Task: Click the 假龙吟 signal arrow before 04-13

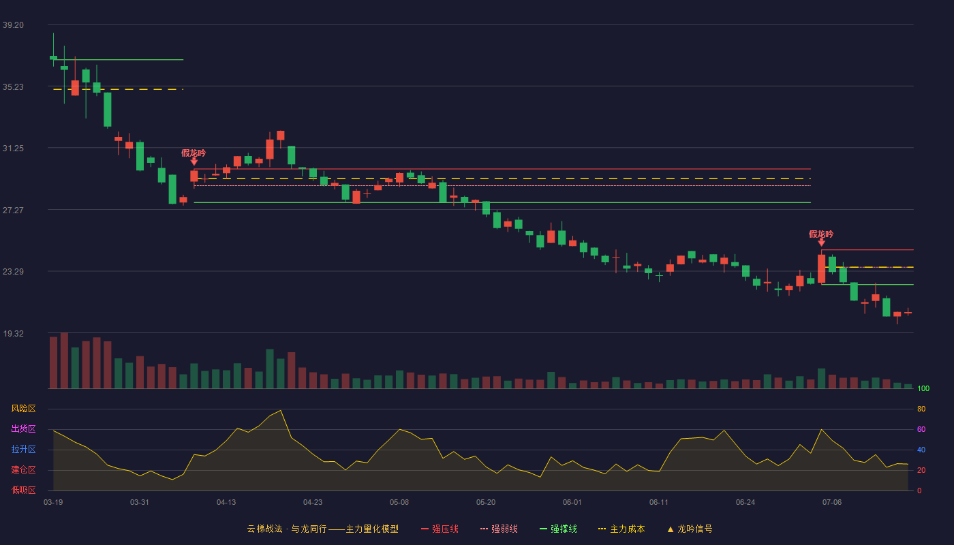Action: [194, 161]
